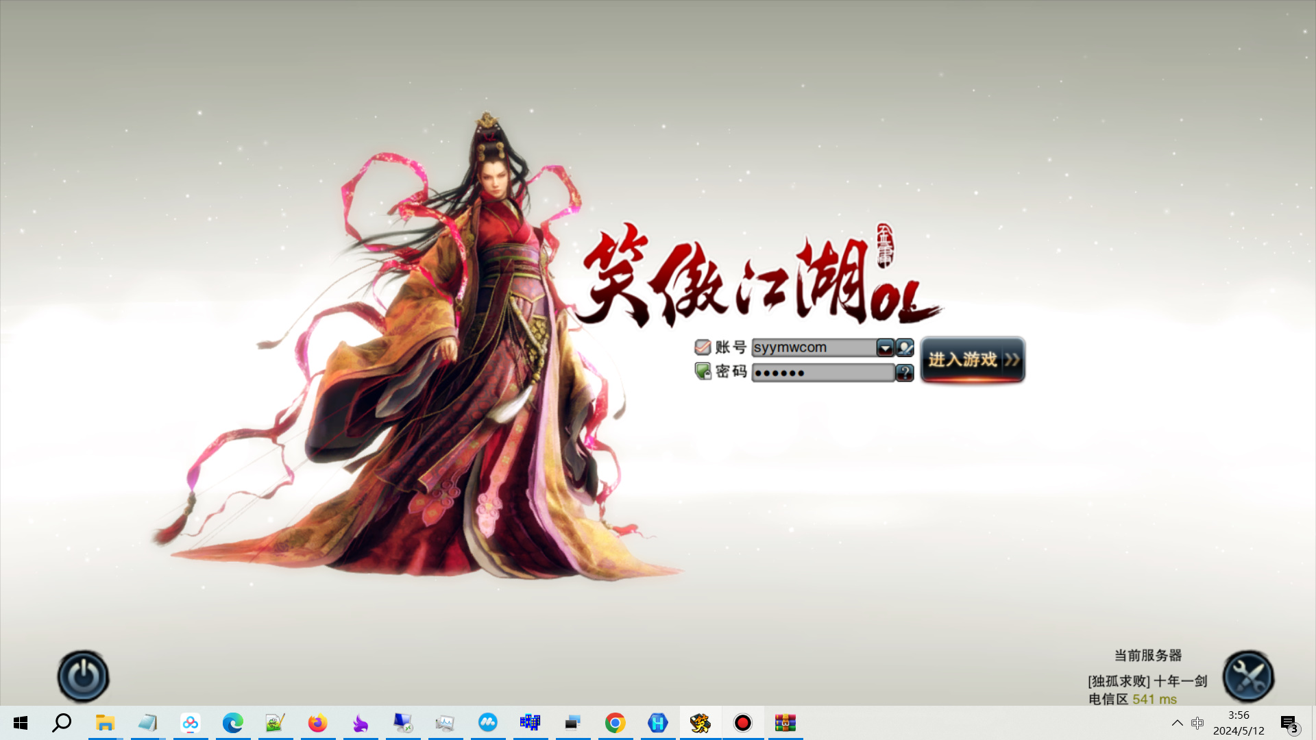This screenshot has width=1316, height=740.
Task: Open the notification center panel
Action: (x=1289, y=723)
